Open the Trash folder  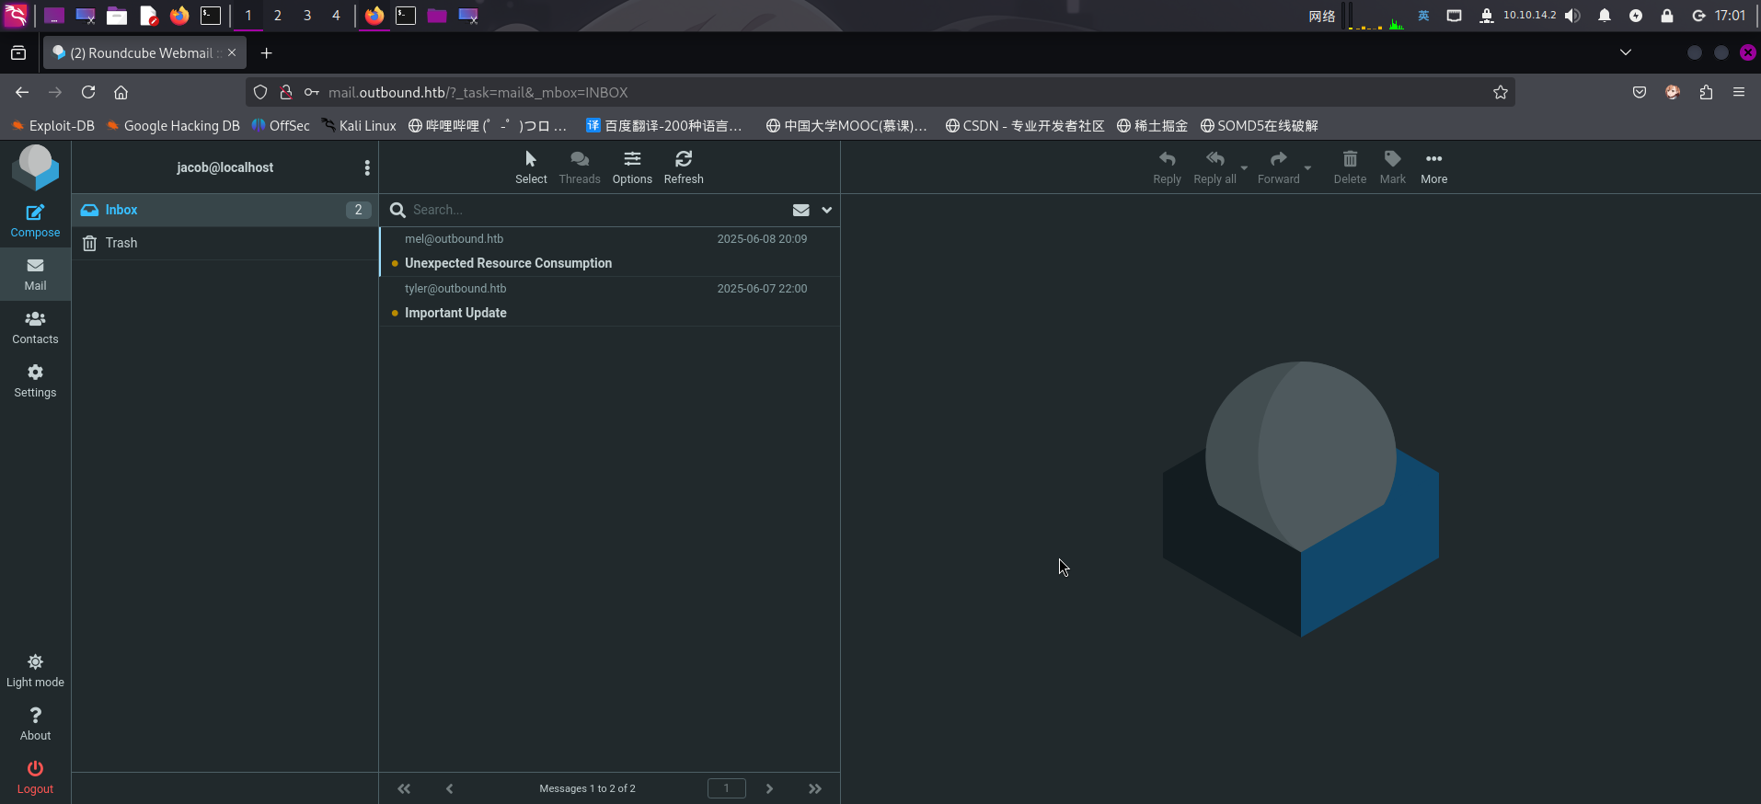[x=121, y=243]
